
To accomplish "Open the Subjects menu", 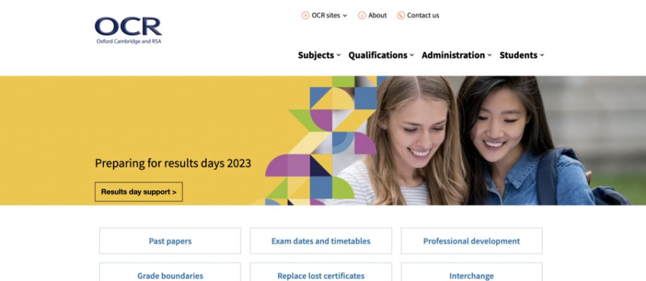I will (316, 55).
